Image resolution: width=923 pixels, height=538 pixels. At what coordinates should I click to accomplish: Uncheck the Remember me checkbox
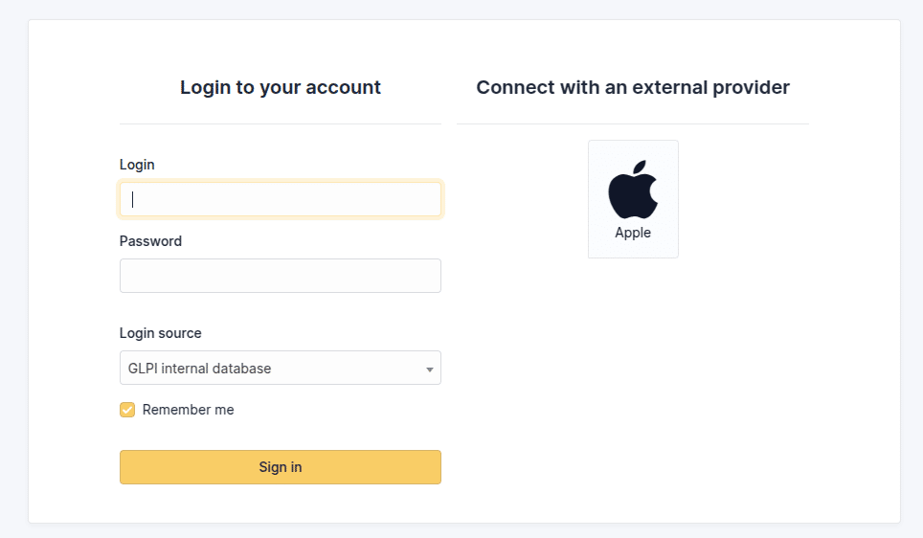click(127, 410)
